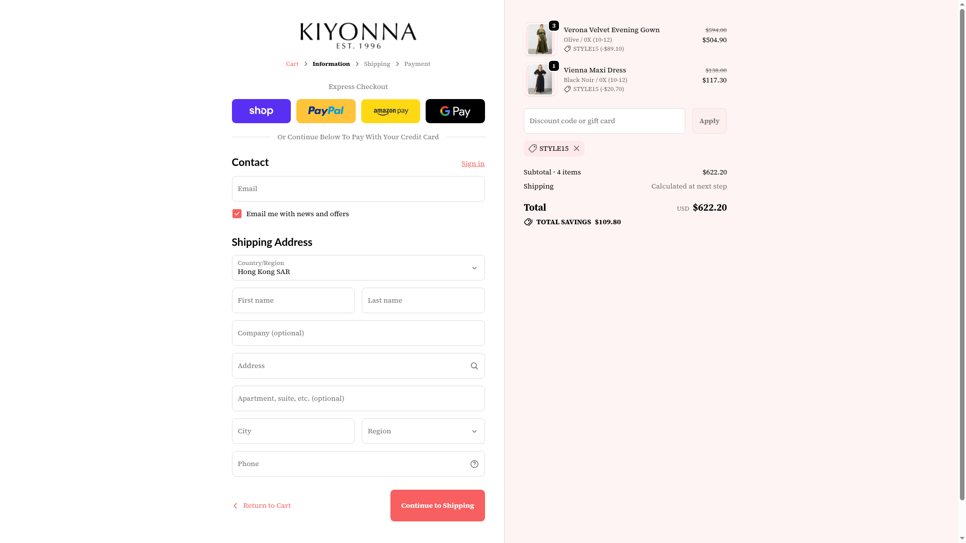The height and width of the screenshot is (543, 966).
Task: Open the phone field help icon
Action: click(x=474, y=464)
